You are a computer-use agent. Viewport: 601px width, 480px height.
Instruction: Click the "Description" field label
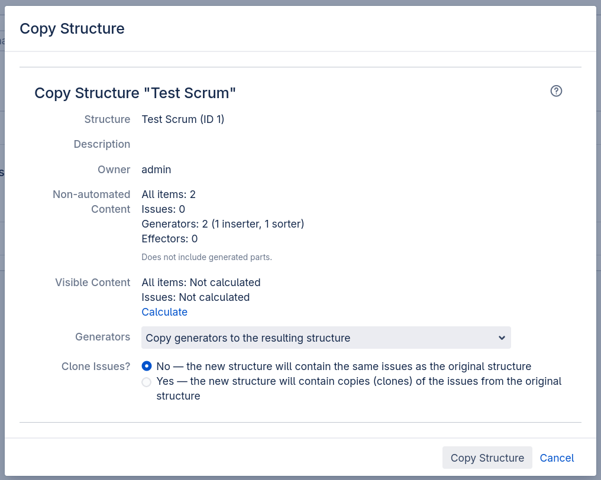(x=102, y=144)
